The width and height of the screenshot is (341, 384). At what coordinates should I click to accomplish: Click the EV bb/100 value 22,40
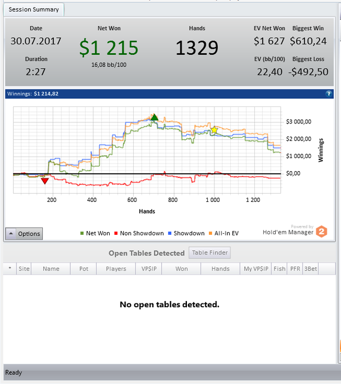click(x=270, y=72)
